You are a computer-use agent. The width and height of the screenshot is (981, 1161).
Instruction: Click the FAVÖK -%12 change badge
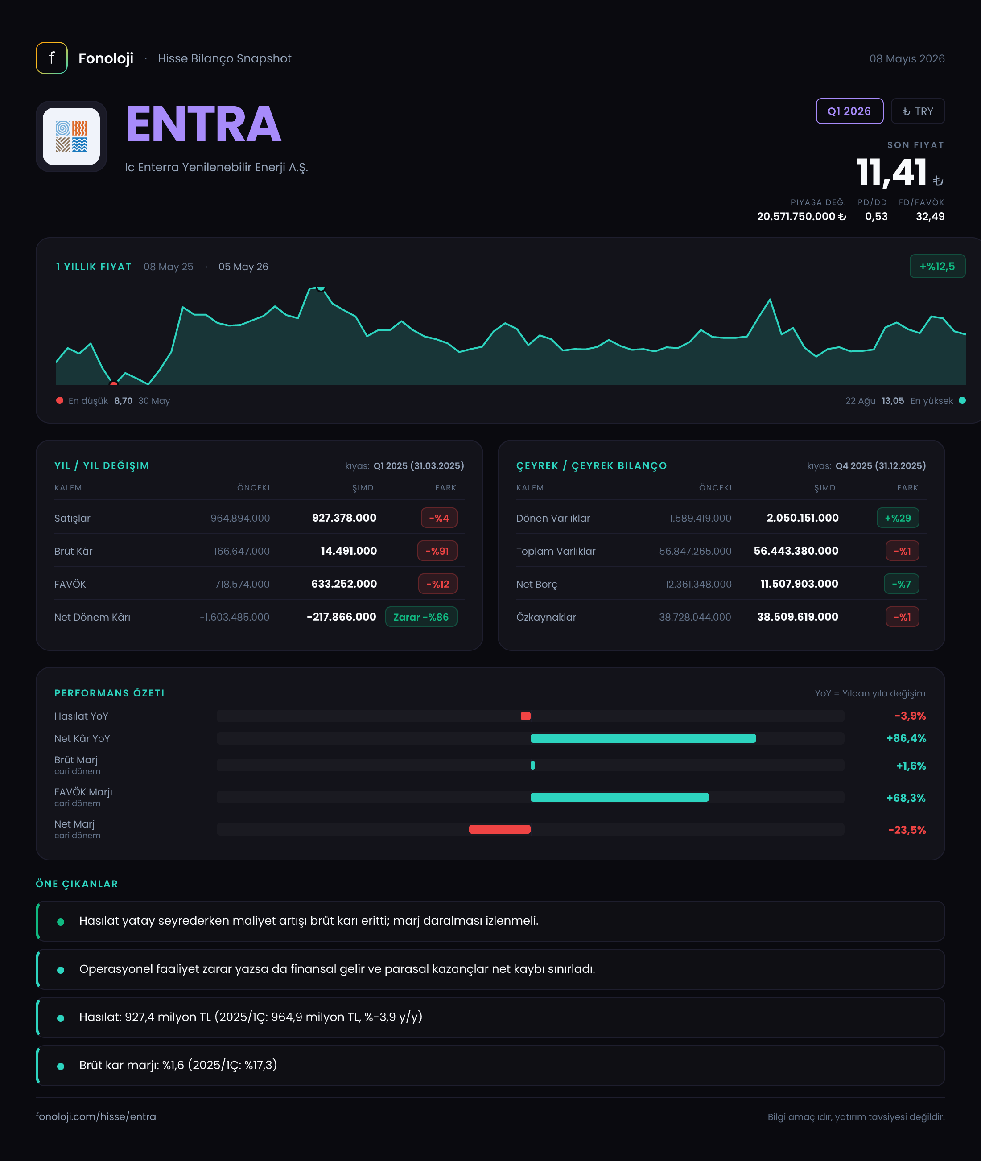pyautogui.click(x=438, y=584)
